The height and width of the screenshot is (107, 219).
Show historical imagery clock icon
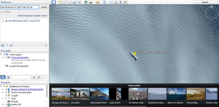click(86, 2)
